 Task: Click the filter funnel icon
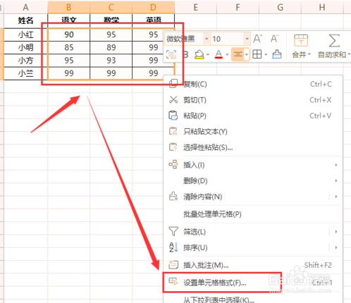point(173,231)
